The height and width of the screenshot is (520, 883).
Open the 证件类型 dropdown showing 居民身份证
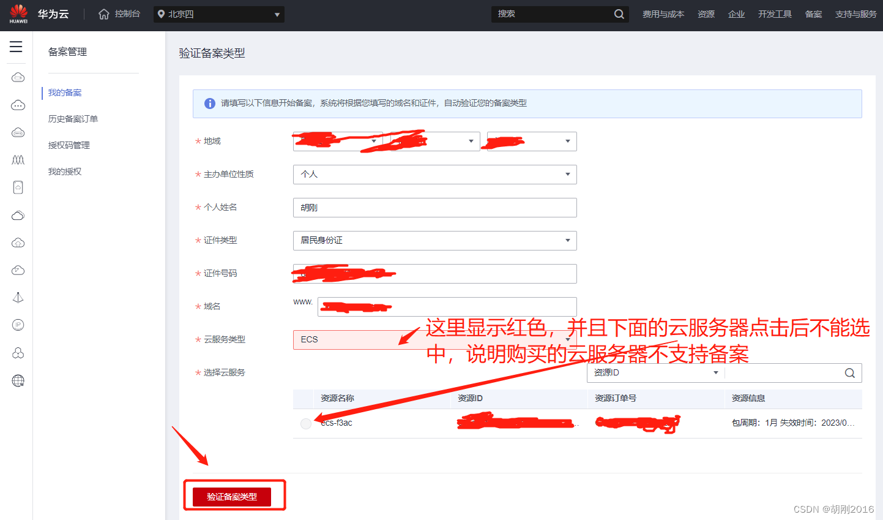coord(435,241)
